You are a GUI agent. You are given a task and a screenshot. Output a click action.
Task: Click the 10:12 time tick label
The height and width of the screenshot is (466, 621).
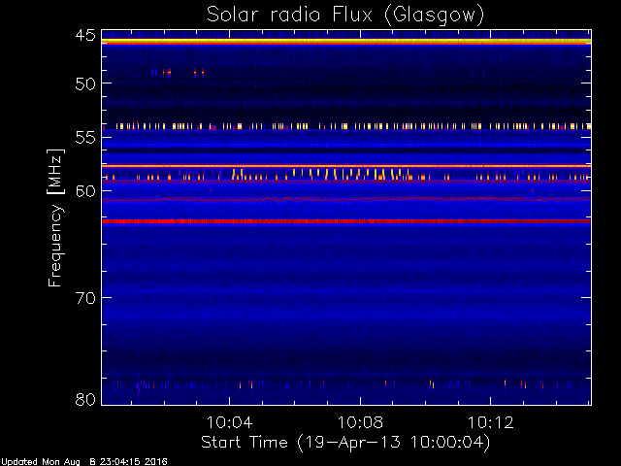point(491,422)
